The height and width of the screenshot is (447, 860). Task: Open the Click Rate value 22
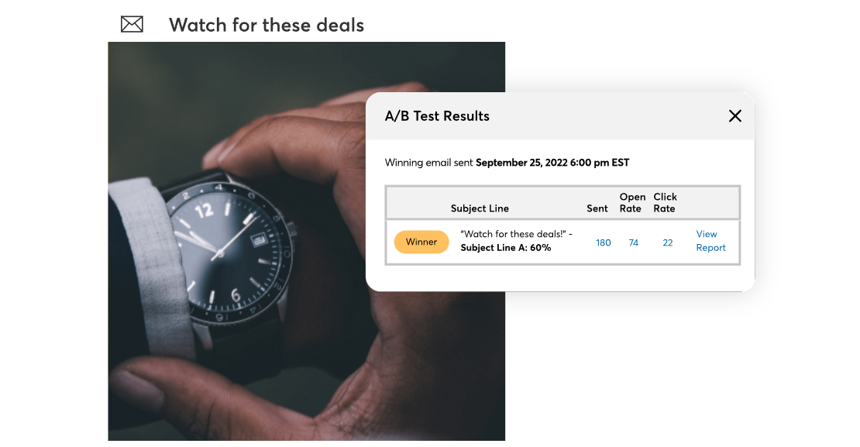(668, 242)
